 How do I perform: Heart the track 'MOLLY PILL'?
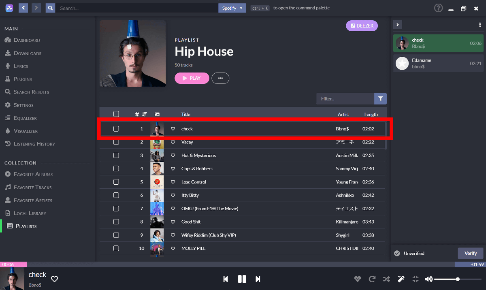(173, 248)
